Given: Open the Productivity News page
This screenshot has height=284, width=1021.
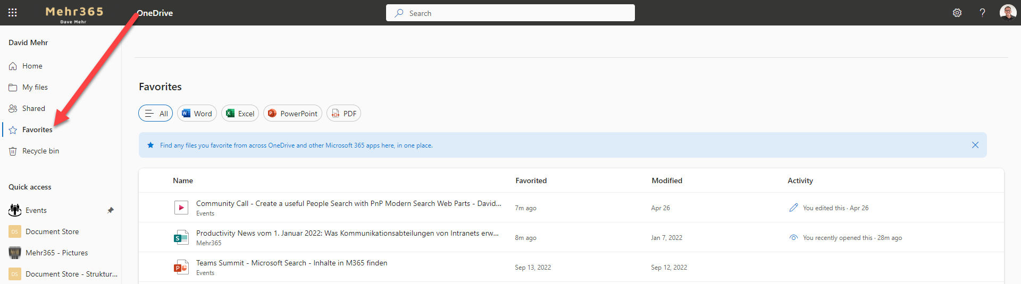Looking at the screenshot, I should (347, 233).
